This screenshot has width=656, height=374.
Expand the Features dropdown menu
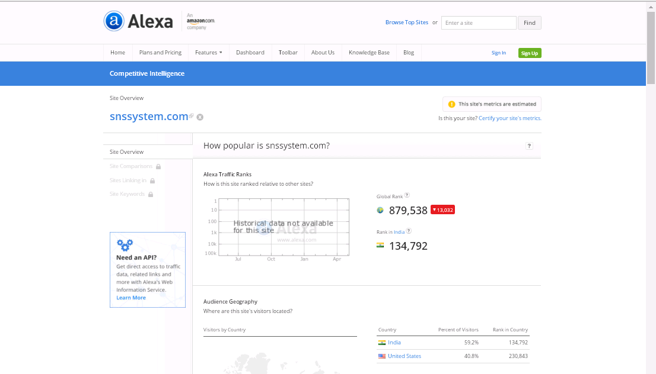click(208, 53)
